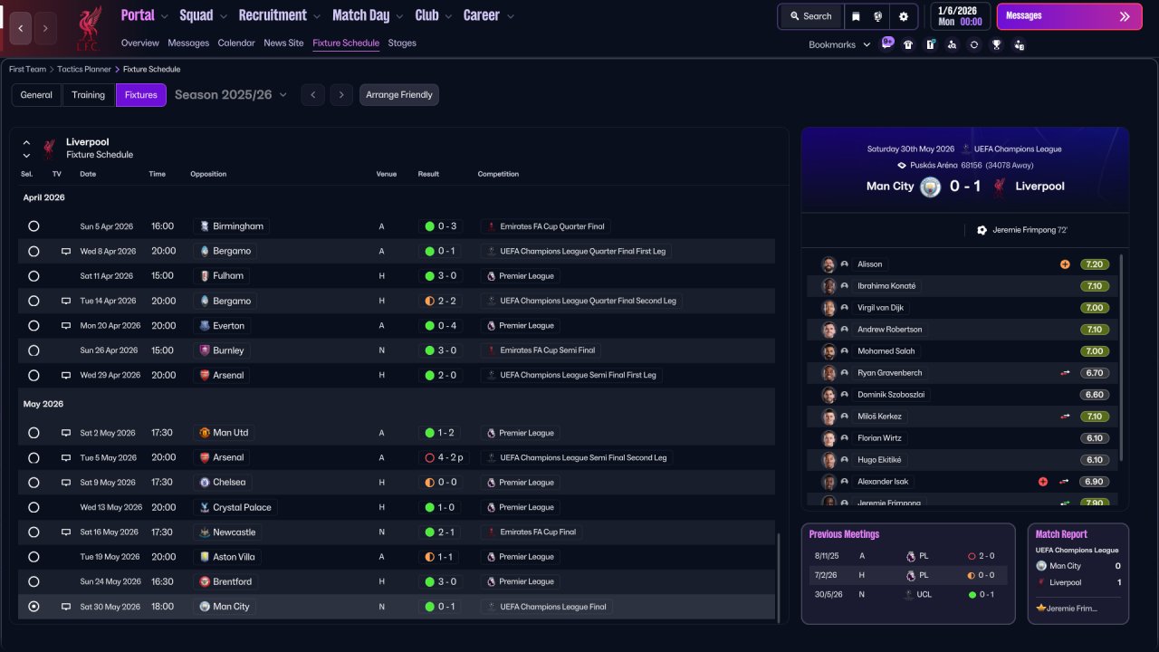Expand the Portal menu chevron

point(164,16)
